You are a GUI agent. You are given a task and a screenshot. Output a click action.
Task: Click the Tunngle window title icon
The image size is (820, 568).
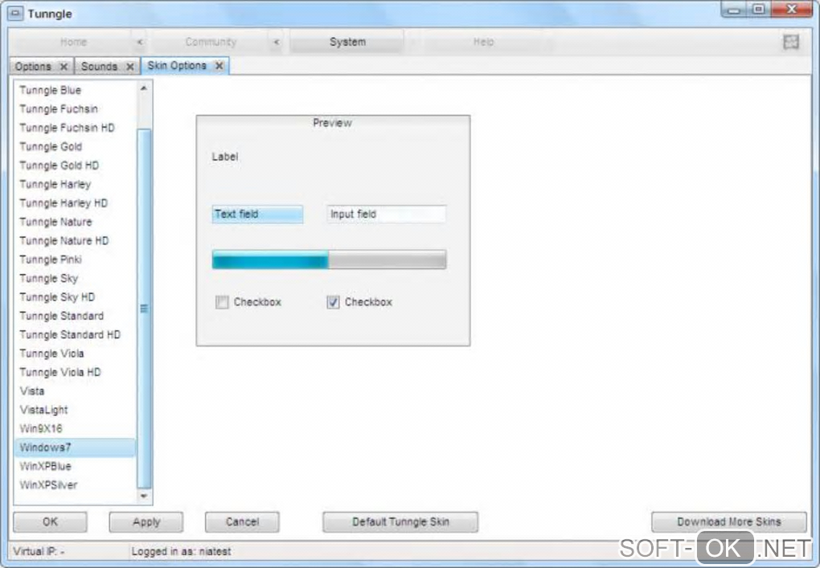[x=15, y=13]
